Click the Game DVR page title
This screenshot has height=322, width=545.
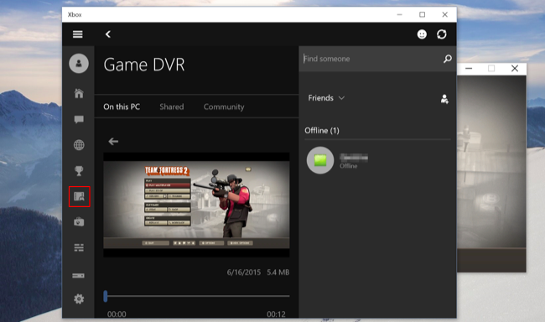pyautogui.click(x=144, y=65)
